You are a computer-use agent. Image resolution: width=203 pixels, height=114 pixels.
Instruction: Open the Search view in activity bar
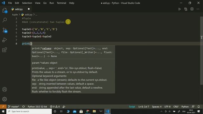[5, 20]
